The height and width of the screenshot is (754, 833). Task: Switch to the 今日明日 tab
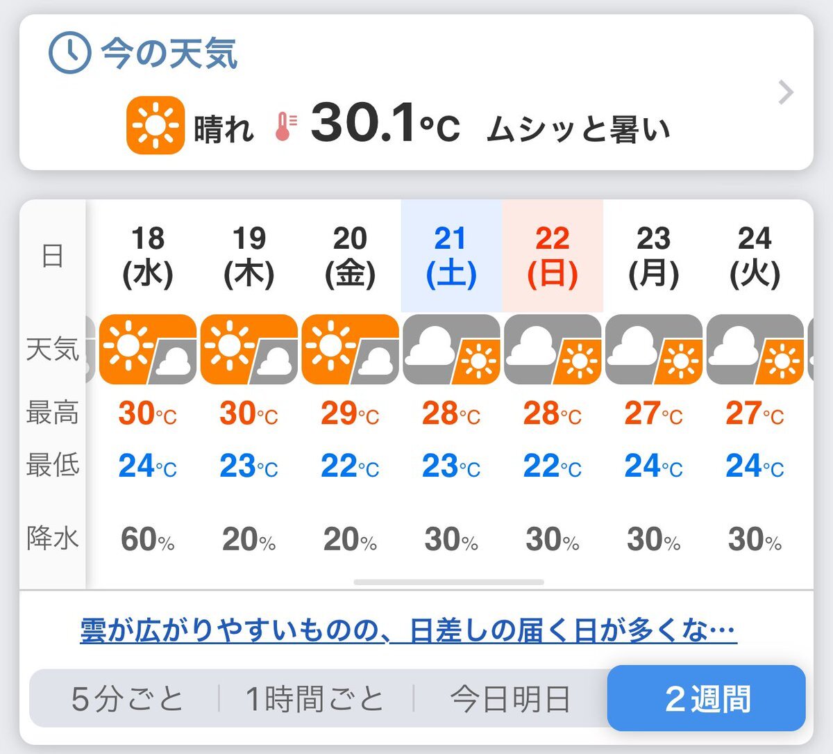pos(510,698)
